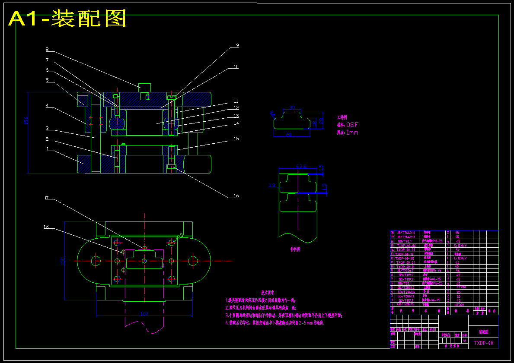This screenshot has width=514, height=363.
Task: Select "TXDP-00-01" code in parts list
Action: (x=406, y=250)
